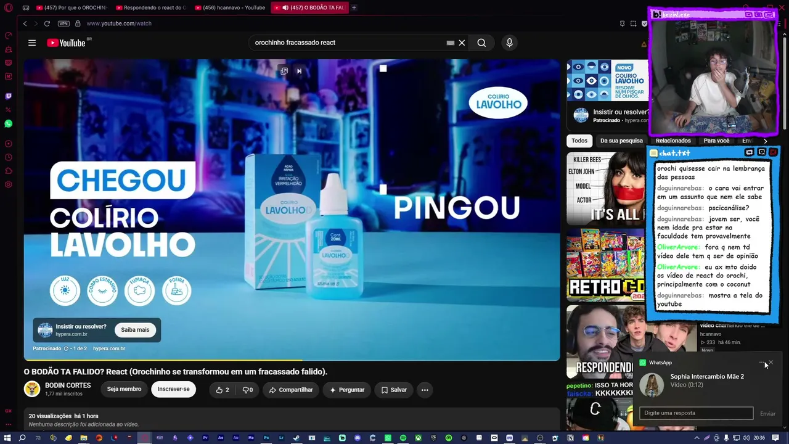
Task: Click 'Saiba mais' on the ad overlay
Action: 135,330
